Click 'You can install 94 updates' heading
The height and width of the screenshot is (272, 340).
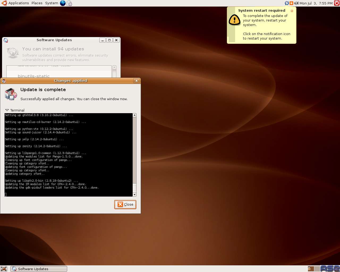53,49
